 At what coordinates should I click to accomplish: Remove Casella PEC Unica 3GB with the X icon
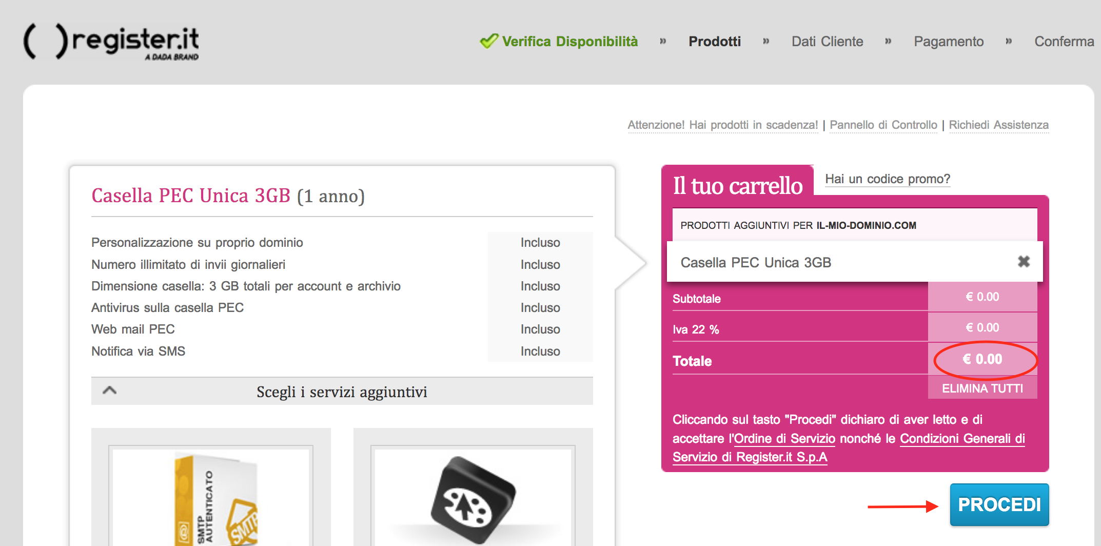click(x=1024, y=262)
